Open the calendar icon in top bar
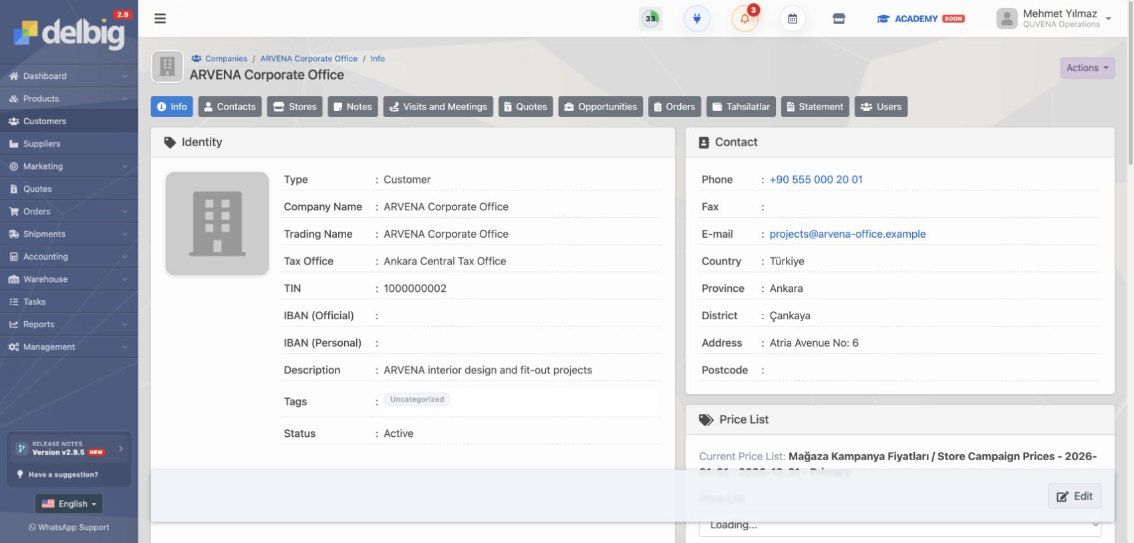The image size is (1134, 543). pos(793,19)
